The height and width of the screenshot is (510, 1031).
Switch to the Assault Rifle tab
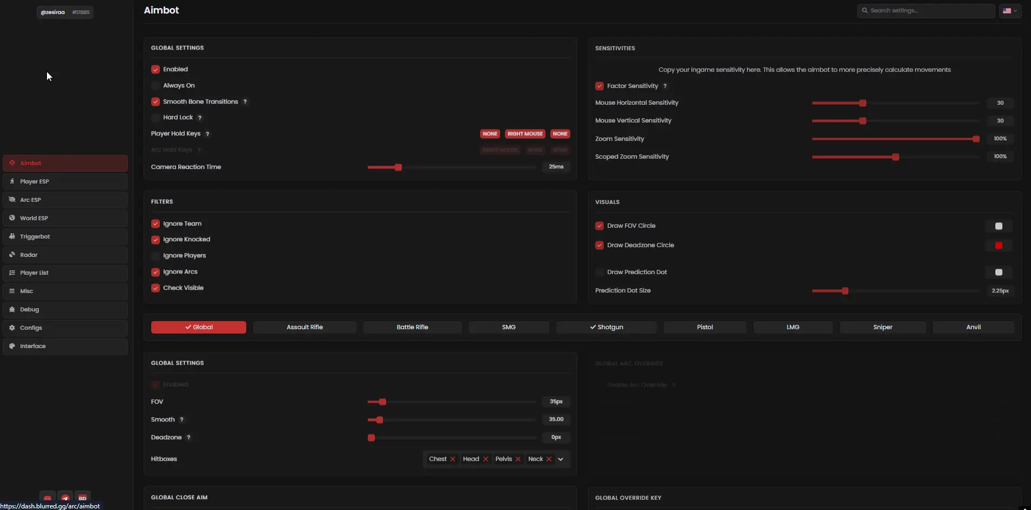click(305, 327)
